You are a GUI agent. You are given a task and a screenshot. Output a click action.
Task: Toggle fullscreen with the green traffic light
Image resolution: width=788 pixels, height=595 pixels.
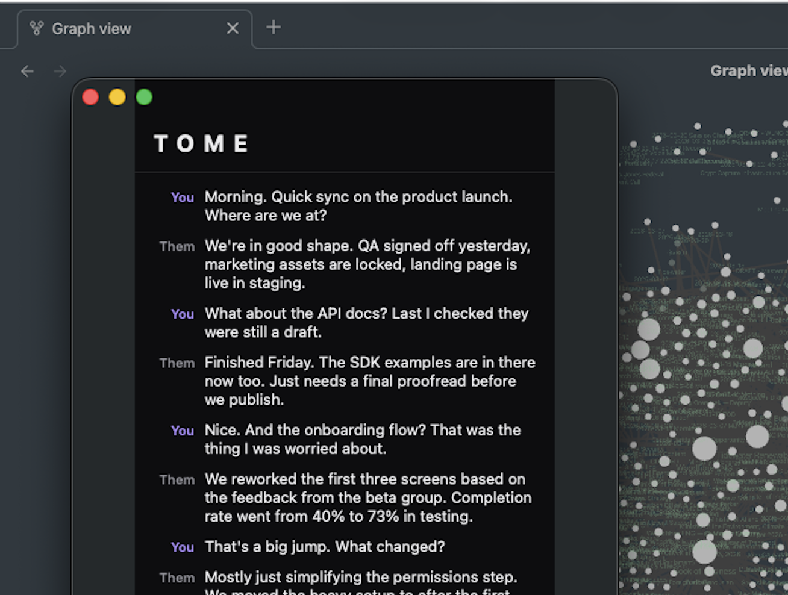[144, 96]
